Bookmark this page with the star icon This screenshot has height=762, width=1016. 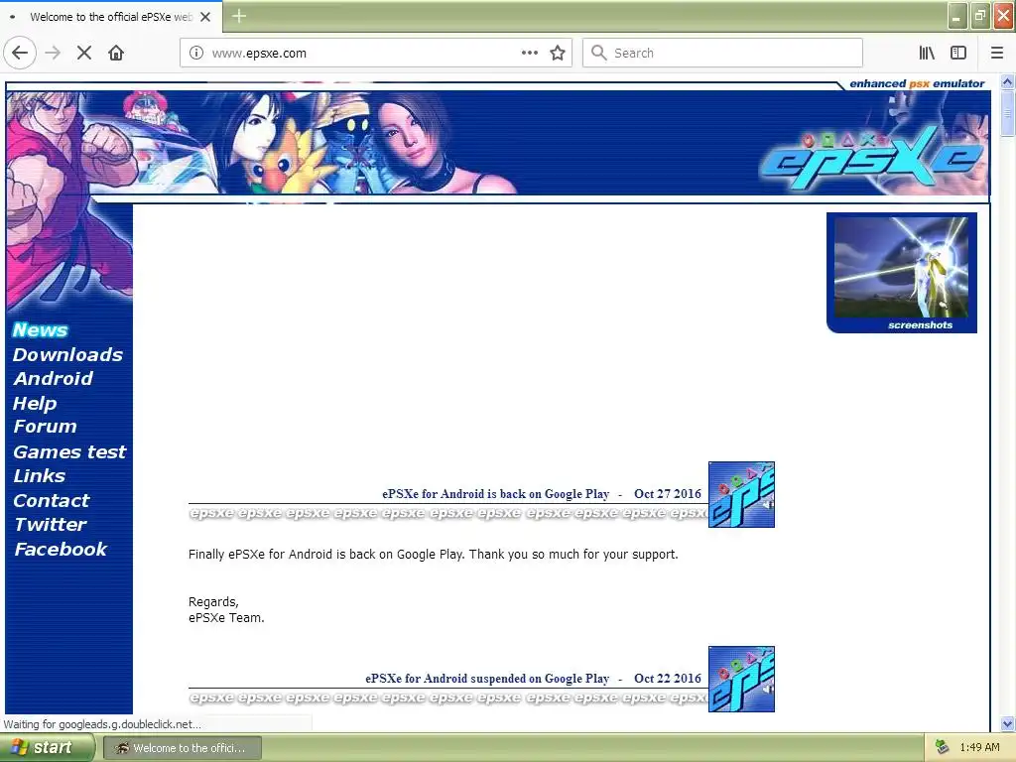coord(558,53)
